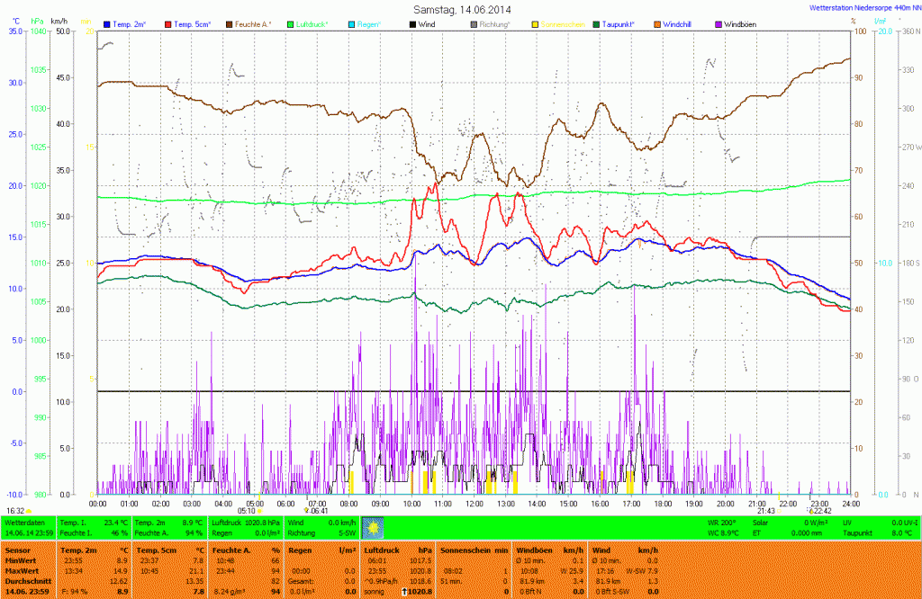The height and width of the screenshot is (599, 922).
Task: Click the 12:00 time axis label
Action: 474,504
